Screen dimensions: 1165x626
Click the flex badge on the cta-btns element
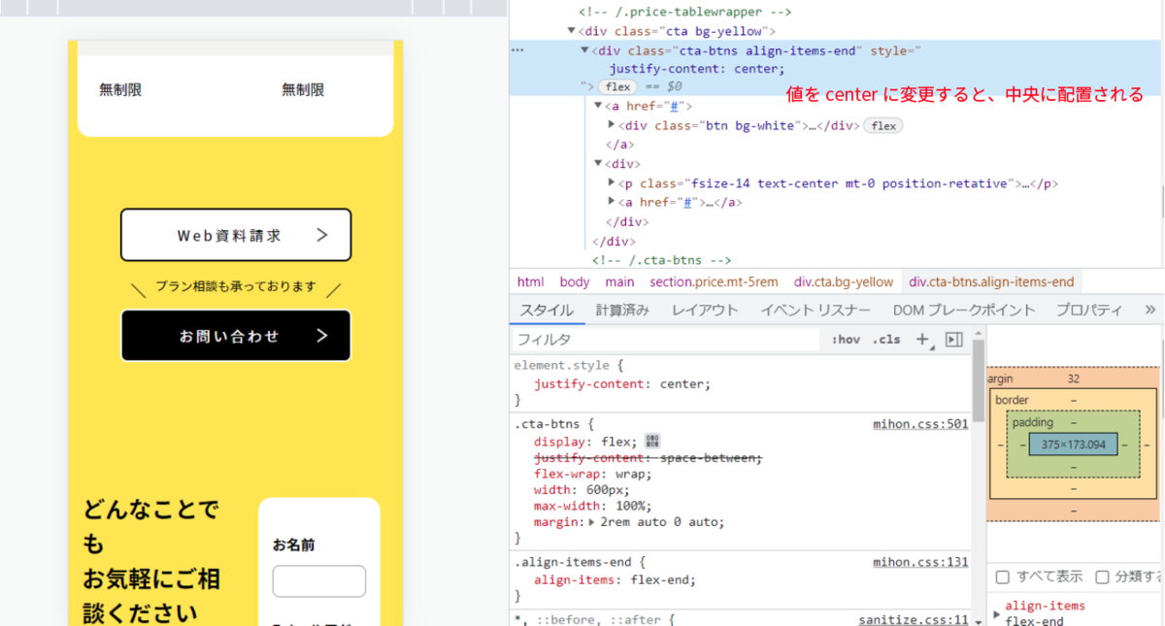pos(617,87)
